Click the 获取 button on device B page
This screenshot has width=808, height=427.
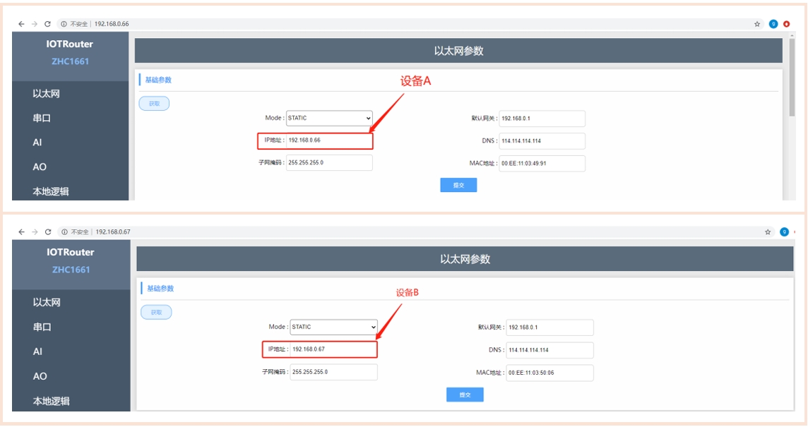[x=156, y=312]
